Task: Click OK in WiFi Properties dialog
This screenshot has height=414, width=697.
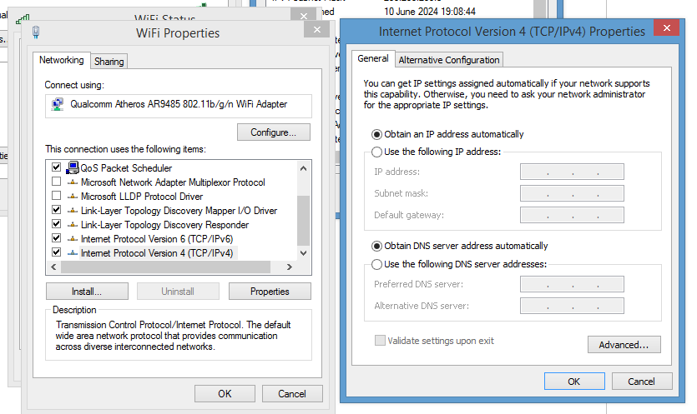Action: click(x=225, y=393)
